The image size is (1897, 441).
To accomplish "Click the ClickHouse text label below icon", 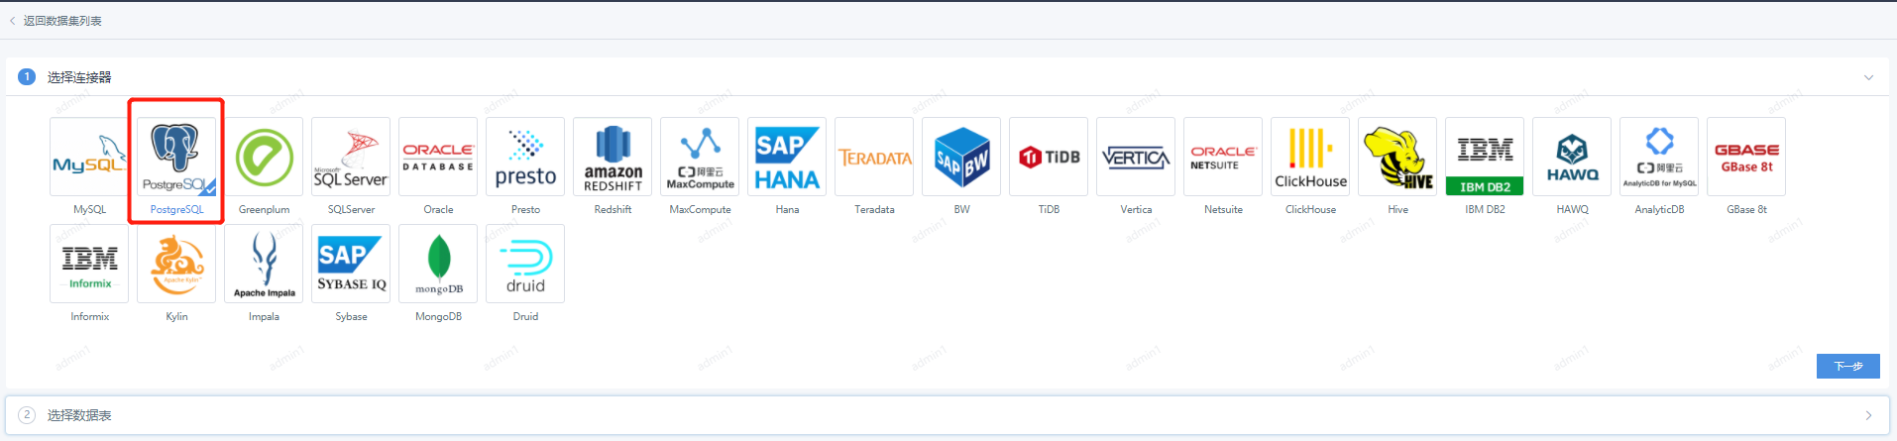I will click(1310, 209).
